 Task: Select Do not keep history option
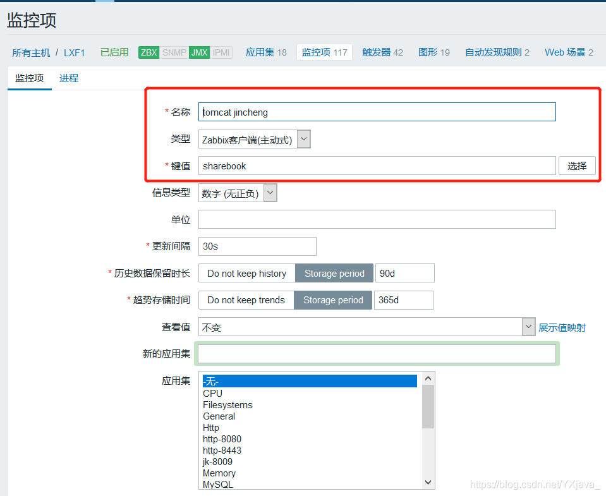[246, 273]
